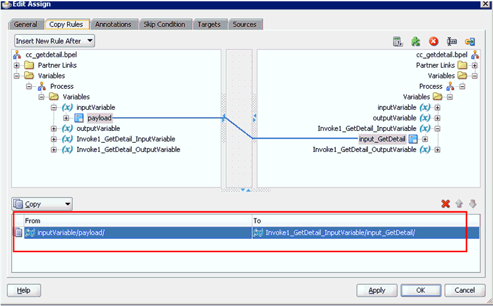Click the cc_getdetail.bpel process icon in the right tree
Viewport: 493px width, 306px height.
coord(475,55)
